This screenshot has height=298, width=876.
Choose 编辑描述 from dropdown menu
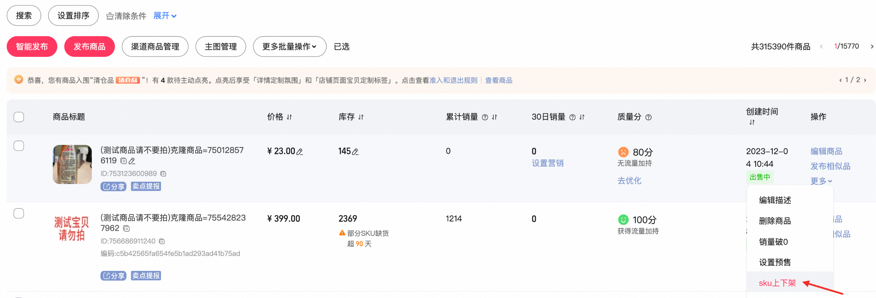790,200
